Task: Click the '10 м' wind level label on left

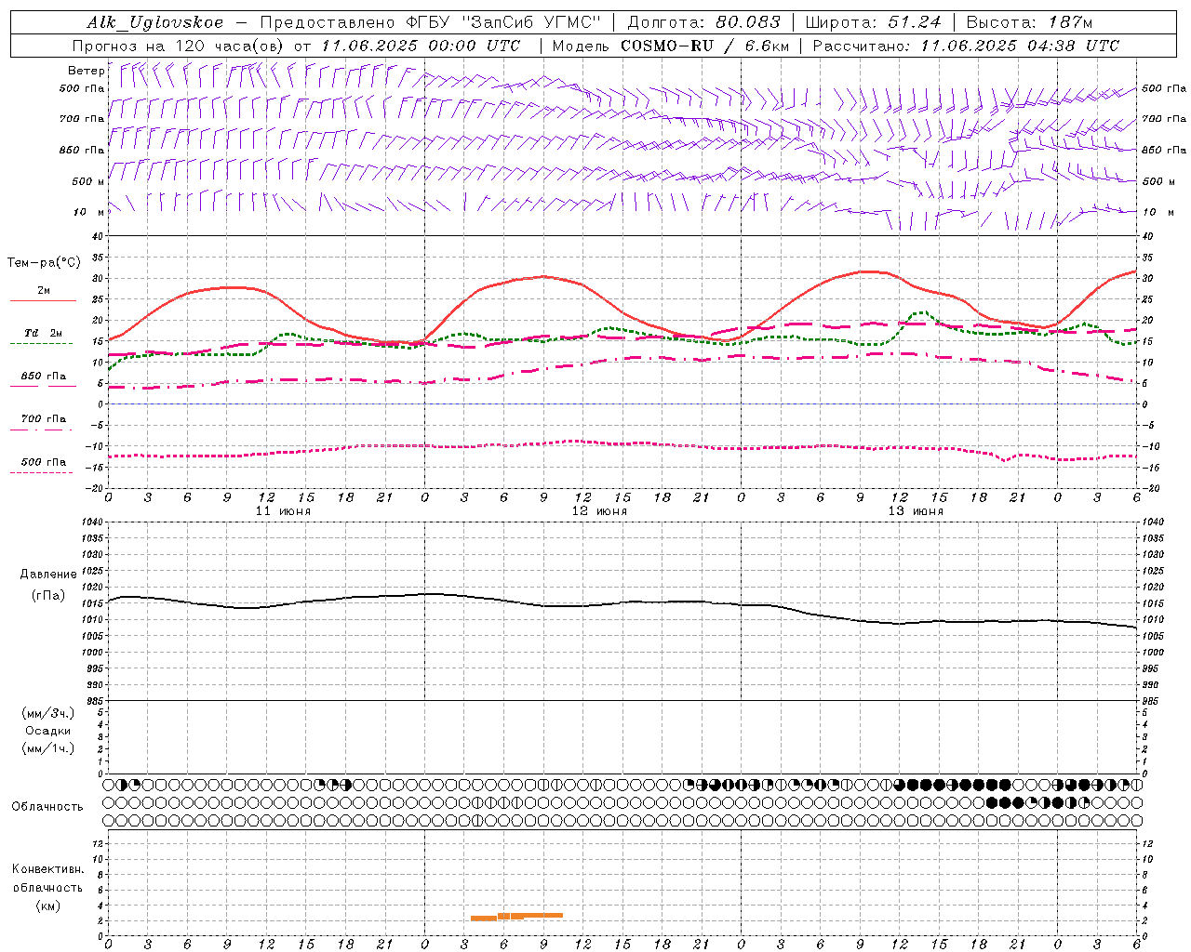Action: point(89,212)
